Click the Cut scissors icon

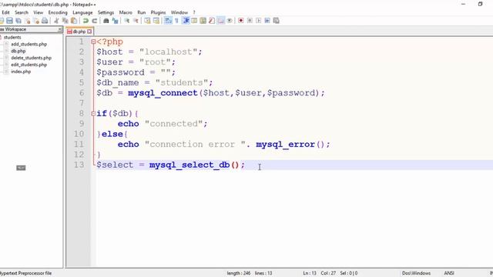click(x=56, y=21)
